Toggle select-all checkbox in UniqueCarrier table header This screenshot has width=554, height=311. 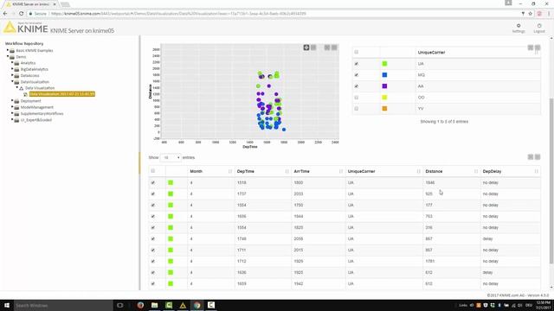(x=356, y=52)
